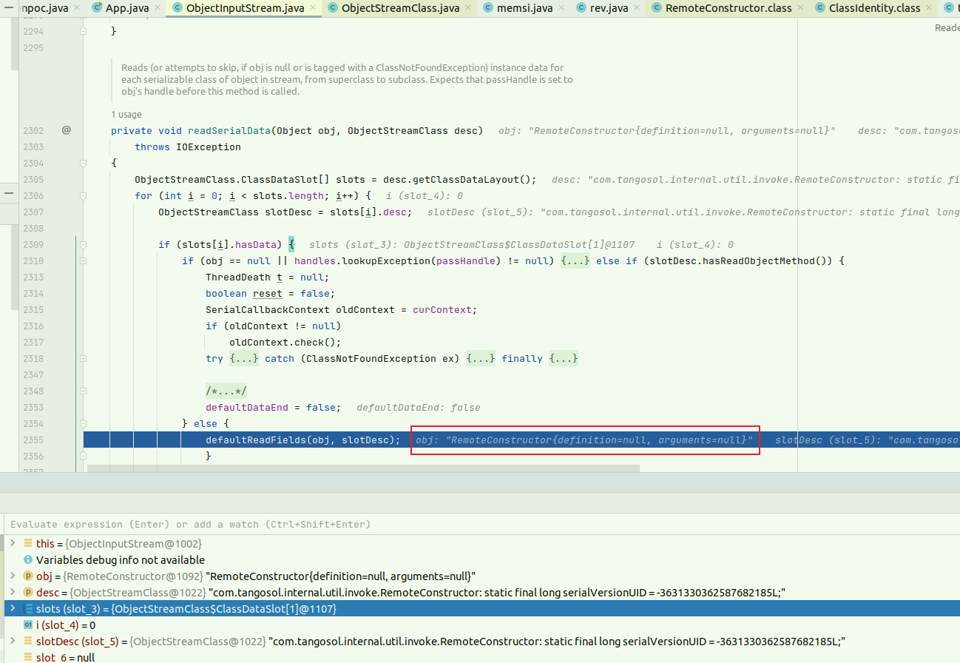
Task: Click the highlighted 'defaultReadFields' call
Action: coord(256,440)
